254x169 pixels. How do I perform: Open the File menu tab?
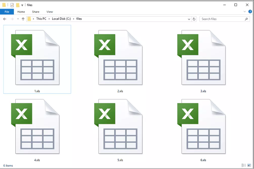7,12
